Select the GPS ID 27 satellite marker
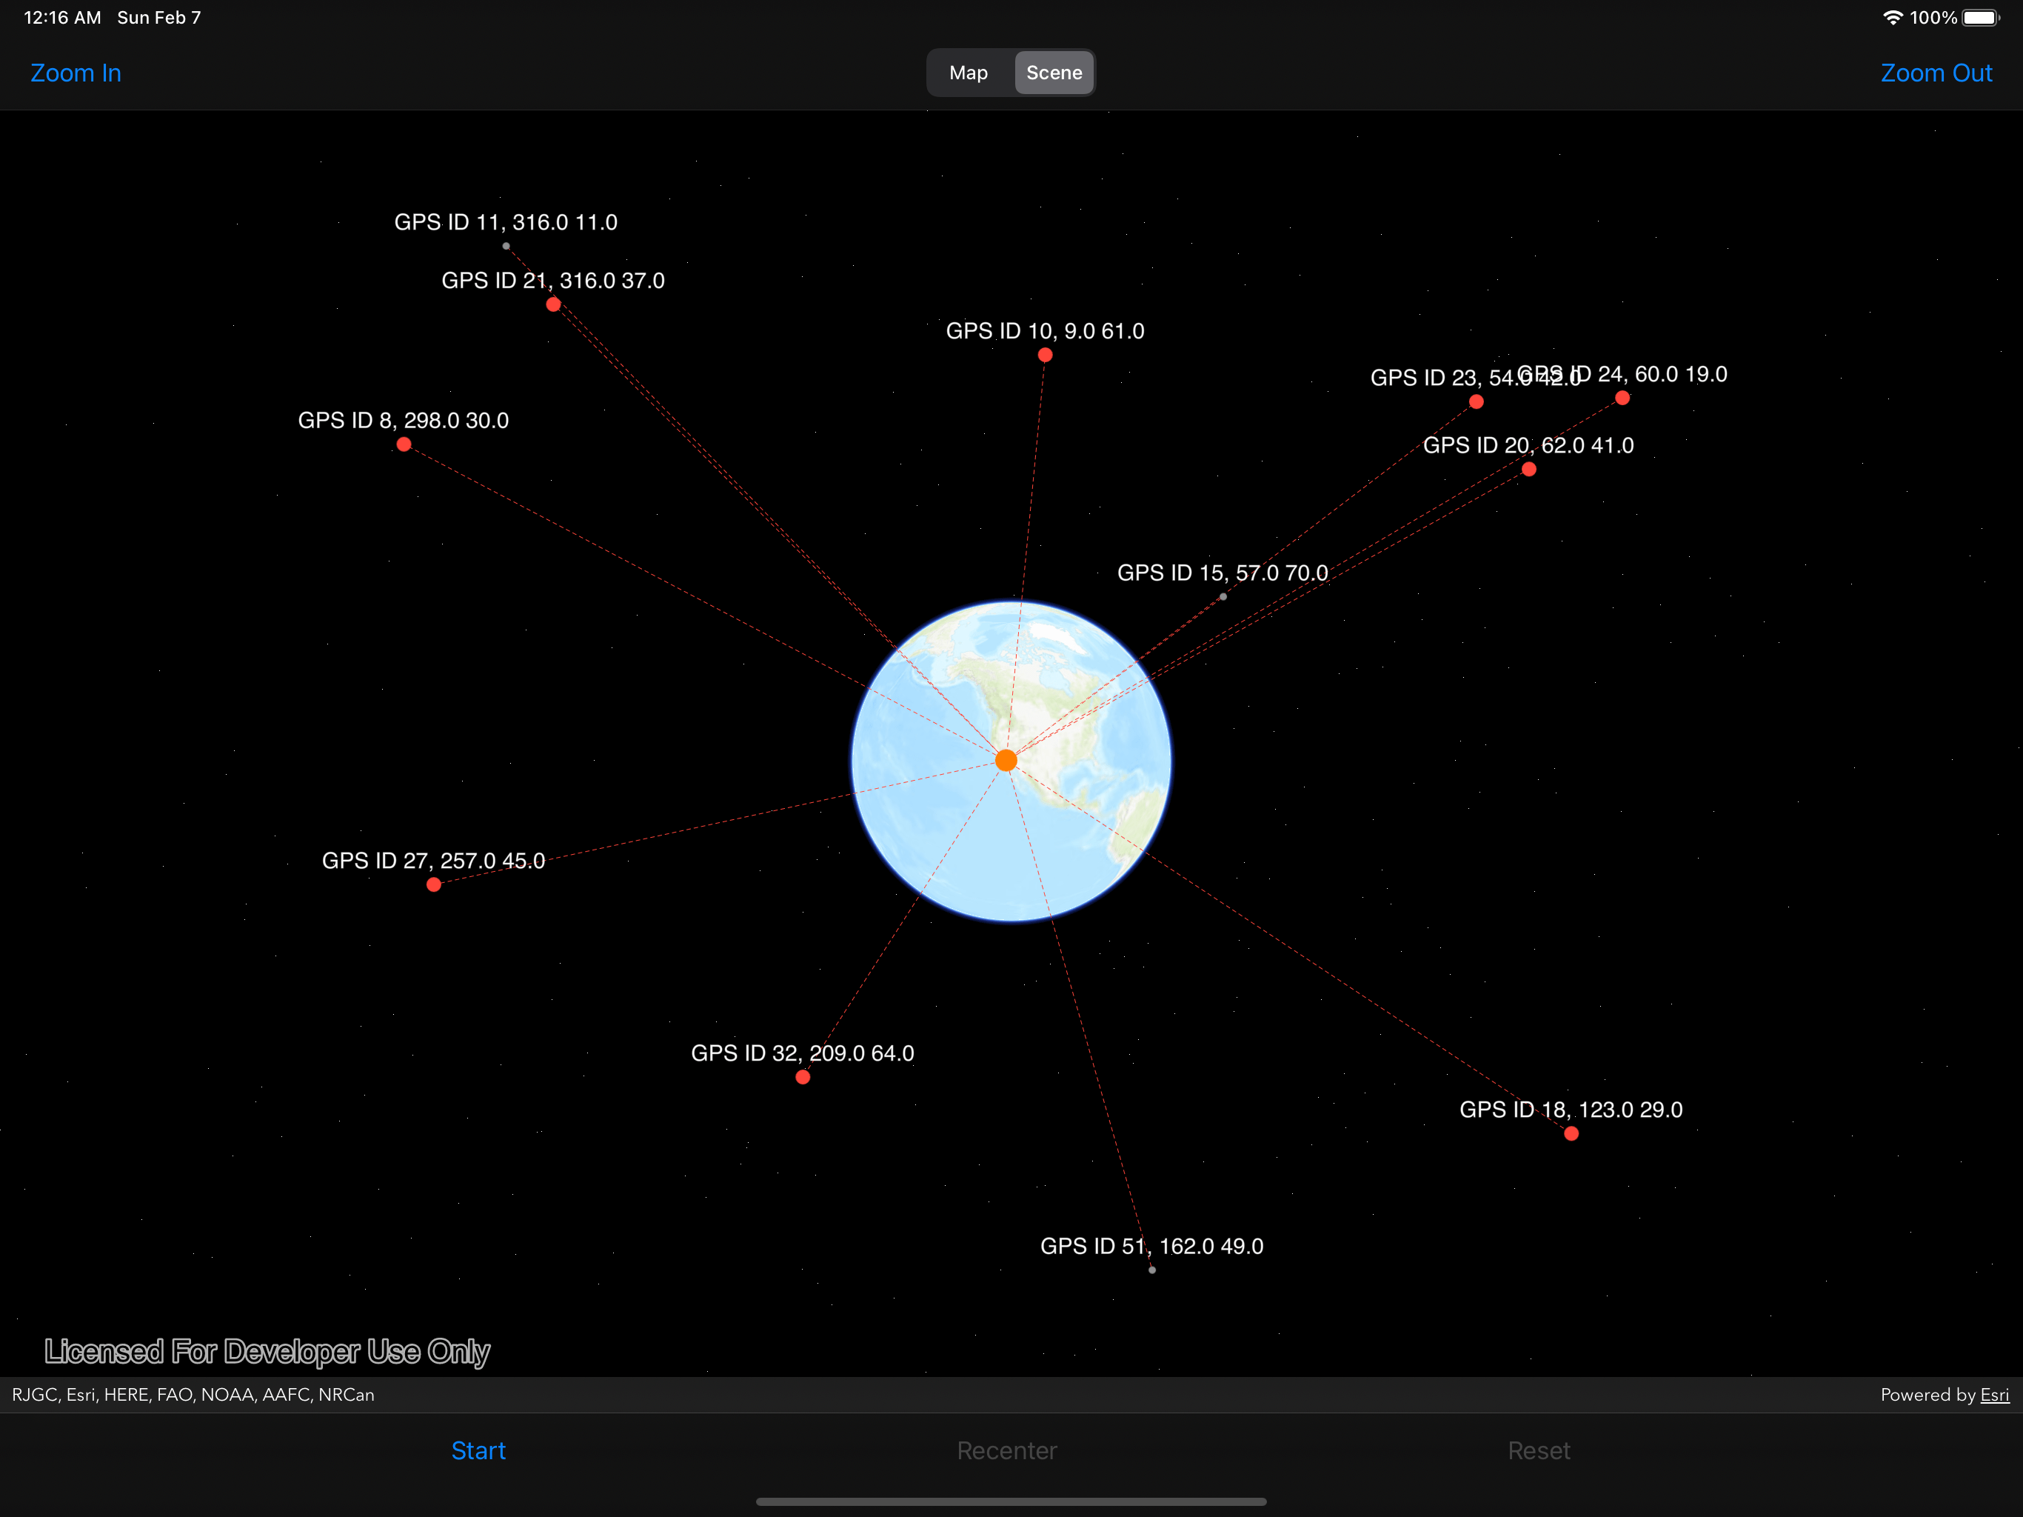 click(433, 884)
